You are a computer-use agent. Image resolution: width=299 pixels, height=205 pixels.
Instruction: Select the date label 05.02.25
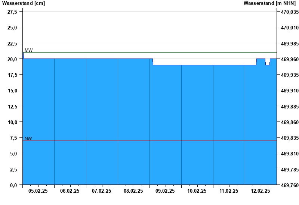pyautogui.click(x=38, y=191)
